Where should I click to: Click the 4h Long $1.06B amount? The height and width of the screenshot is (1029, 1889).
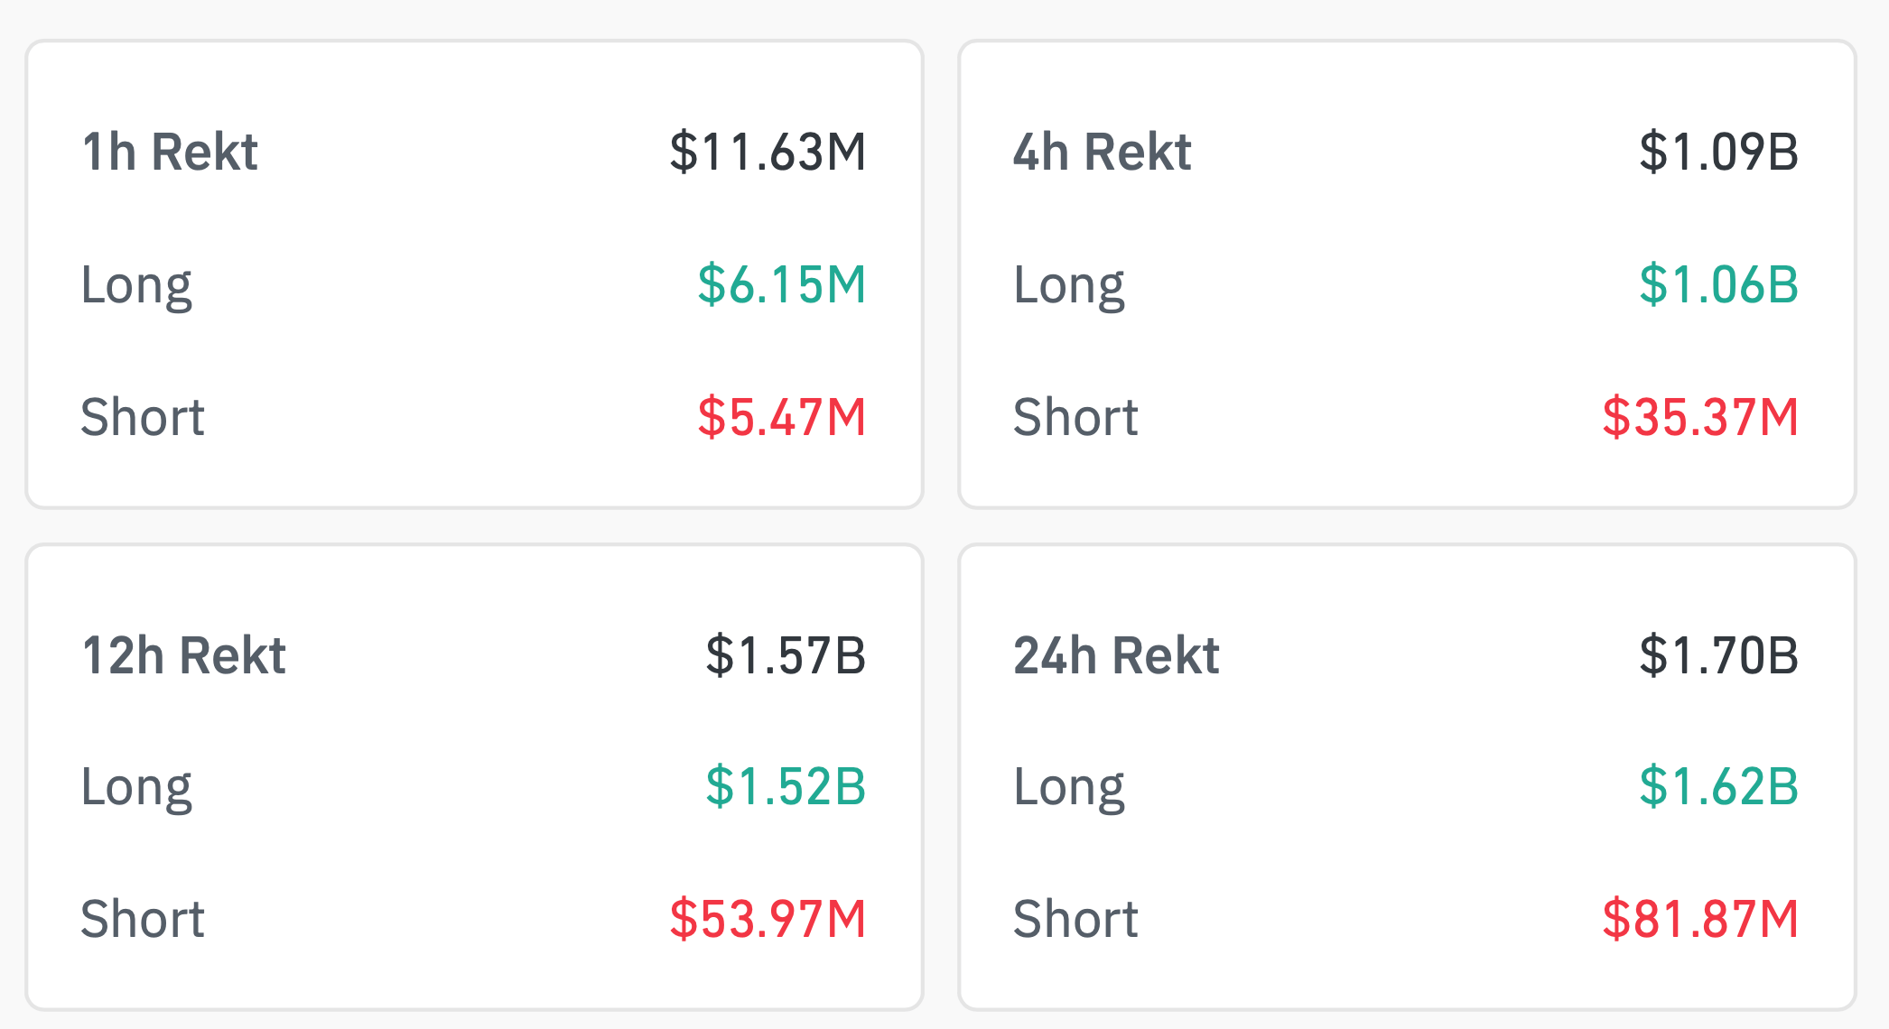[x=1719, y=284]
